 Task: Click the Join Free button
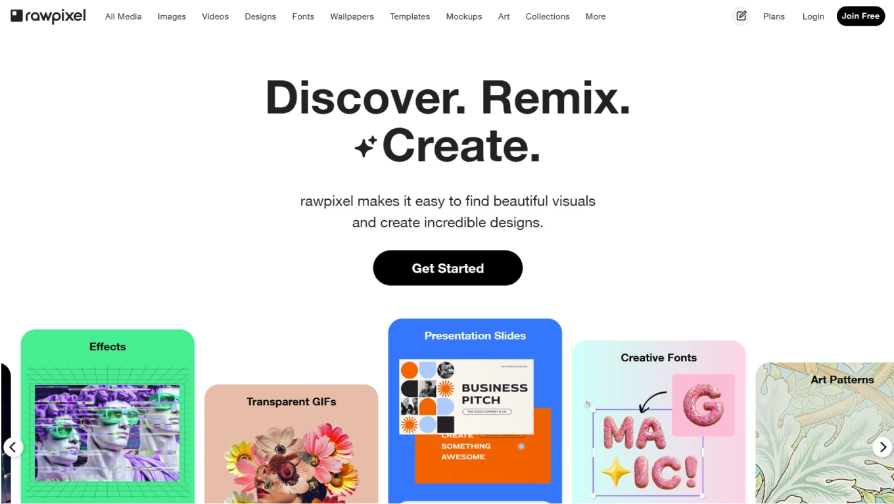click(860, 16)
